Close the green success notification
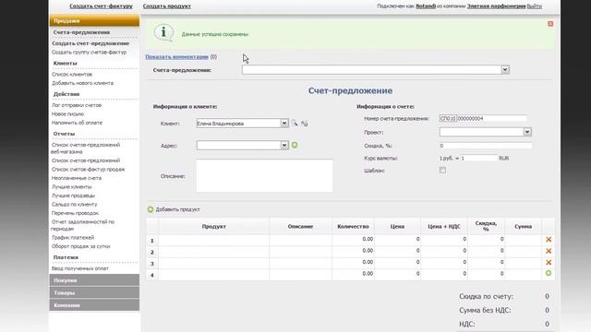The height and width of the screenshot is (332, 591). pyautogui.click(x=550, y=24)
